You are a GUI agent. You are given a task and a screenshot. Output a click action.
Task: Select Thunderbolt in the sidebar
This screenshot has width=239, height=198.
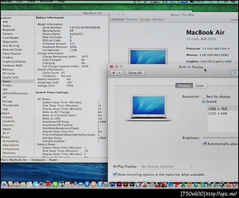[10, 105]
